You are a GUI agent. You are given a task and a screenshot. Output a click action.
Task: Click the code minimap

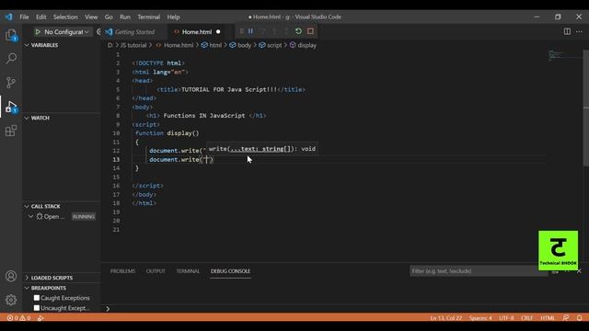(x=564, y=55)
